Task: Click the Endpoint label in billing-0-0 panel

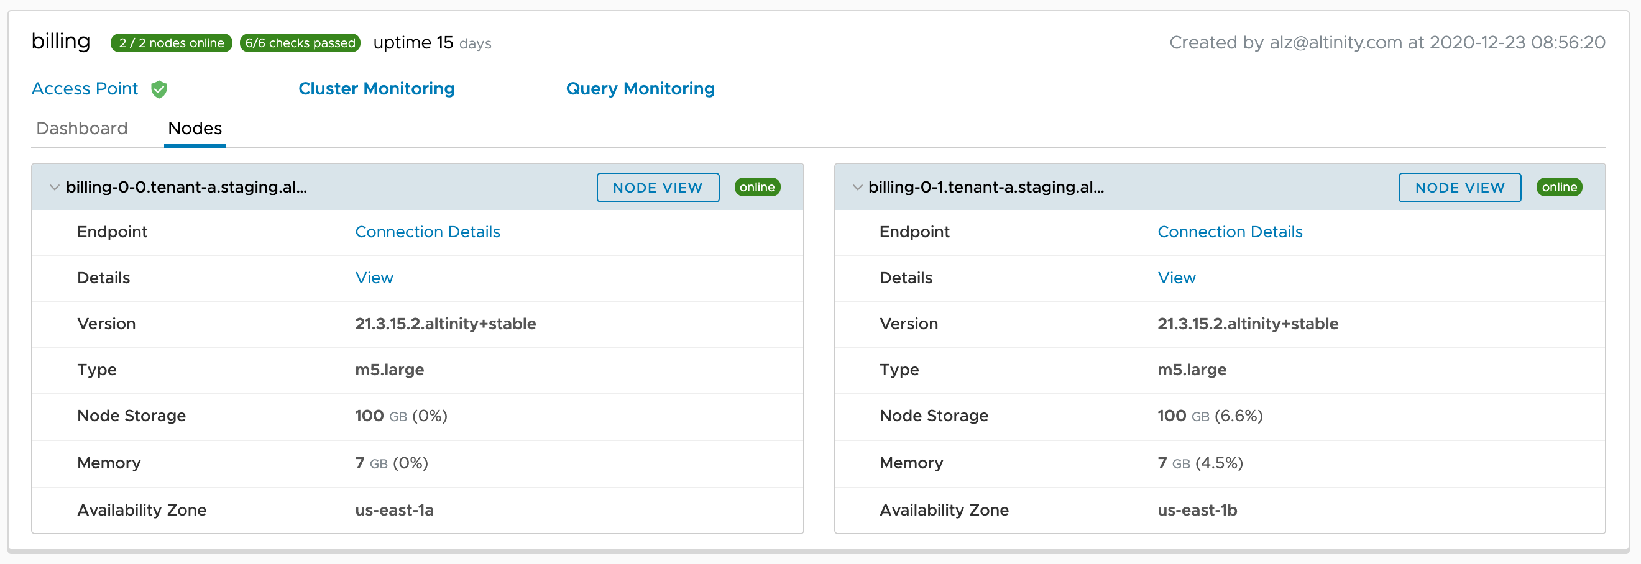Action: pos(112,232)
